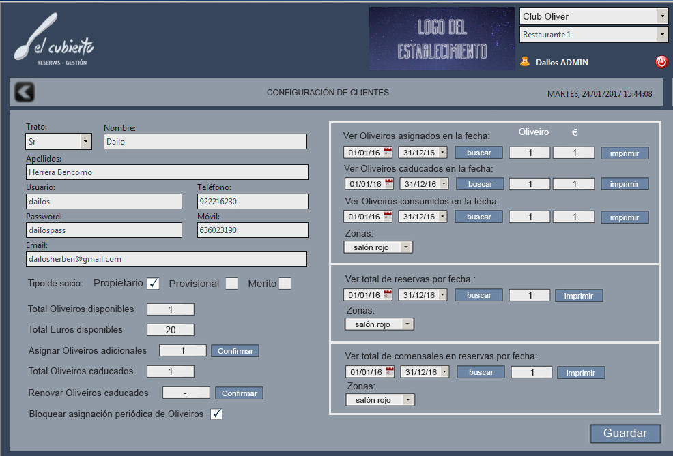Click the back arrow icon

(25, 92)
